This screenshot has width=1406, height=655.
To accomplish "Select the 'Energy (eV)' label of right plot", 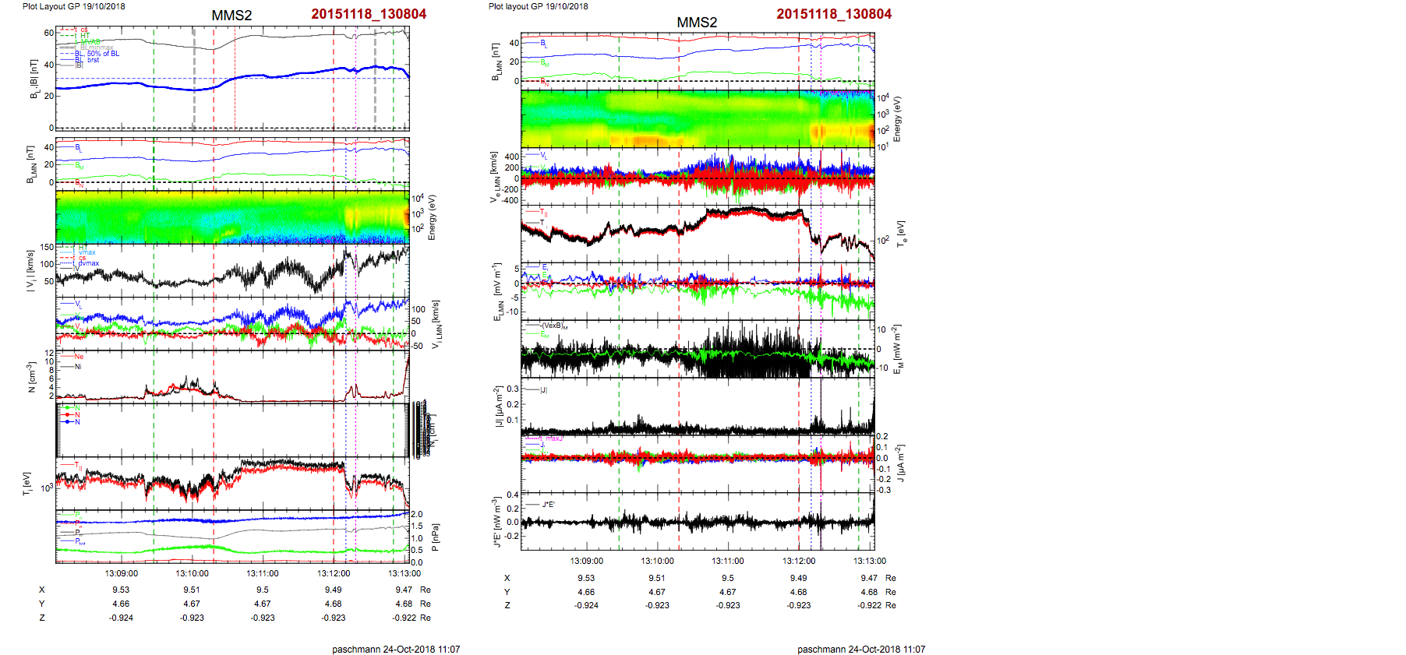I will (x=897, y=119).
